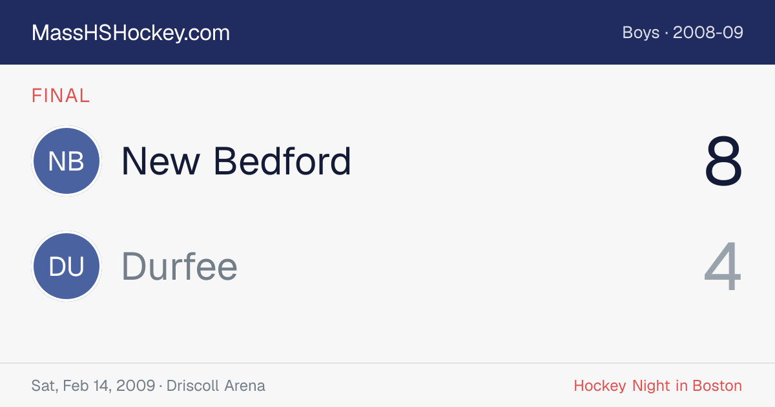The image size is (775, 407).
Task: Open the MassHSHockey.com site title
Action: click(130, 32)
